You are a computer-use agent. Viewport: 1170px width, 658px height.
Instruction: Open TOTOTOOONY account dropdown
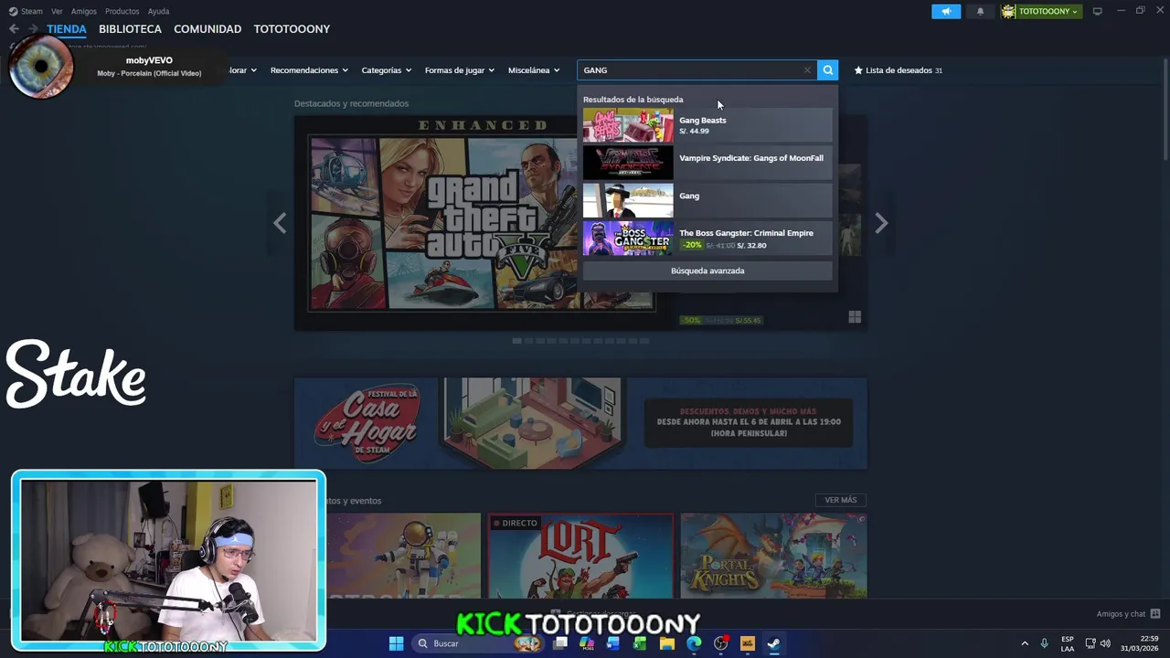click(1040, 11)
